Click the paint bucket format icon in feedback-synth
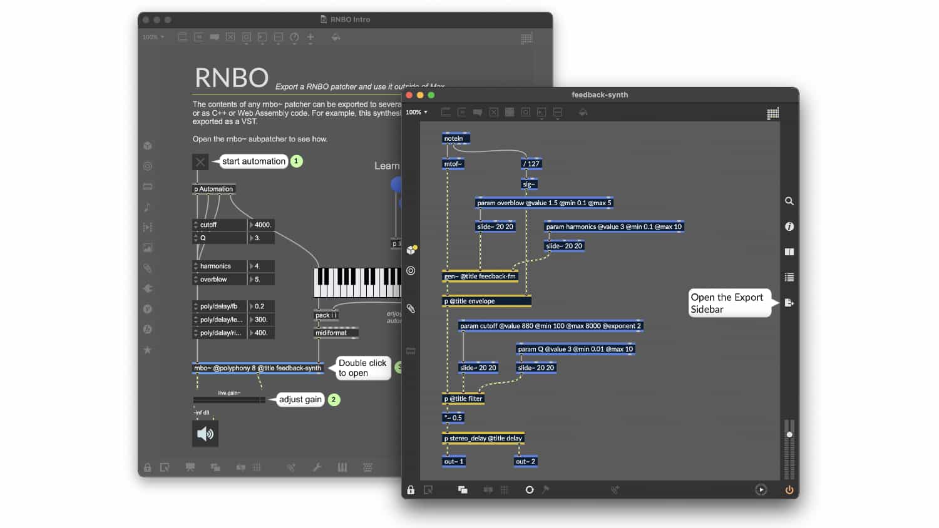 click(583, 112)
